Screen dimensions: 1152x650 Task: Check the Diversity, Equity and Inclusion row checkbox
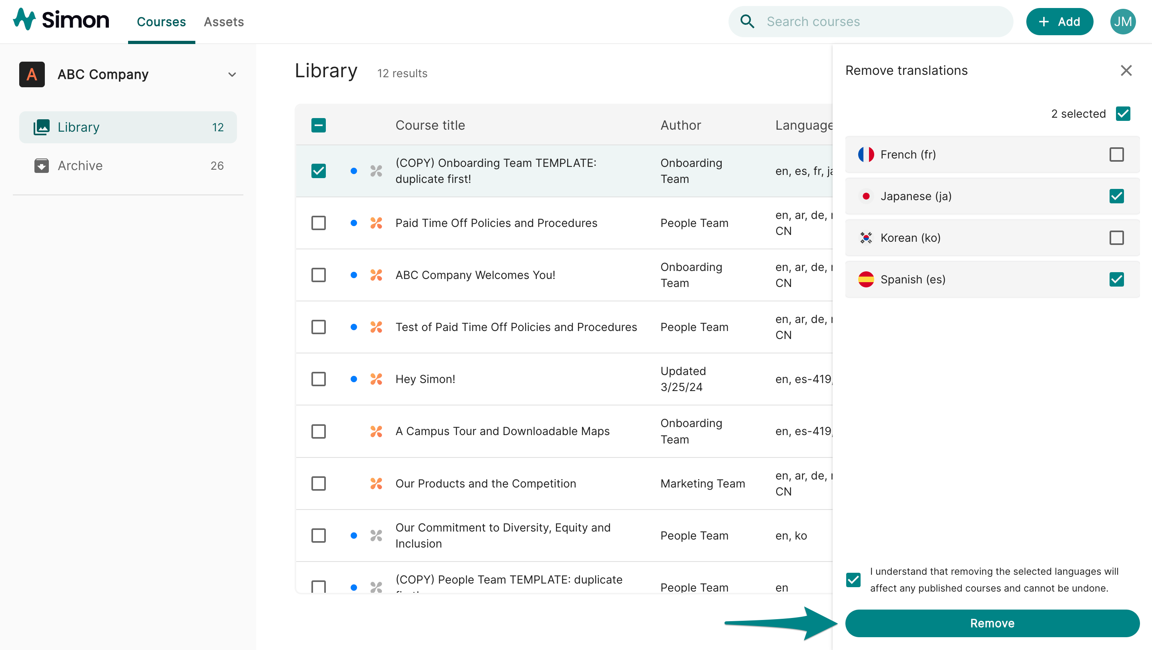(x=318, y=535)
